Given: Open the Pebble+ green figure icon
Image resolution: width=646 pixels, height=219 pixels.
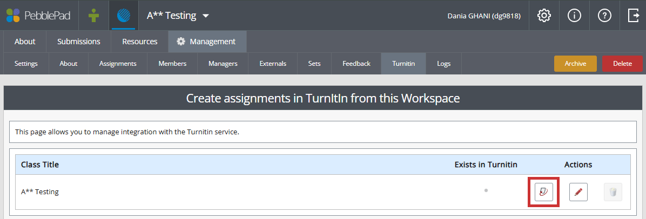Looking at the screenshot, I should [94, 16].
